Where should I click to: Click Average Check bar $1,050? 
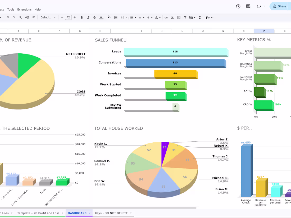point(247,170)
